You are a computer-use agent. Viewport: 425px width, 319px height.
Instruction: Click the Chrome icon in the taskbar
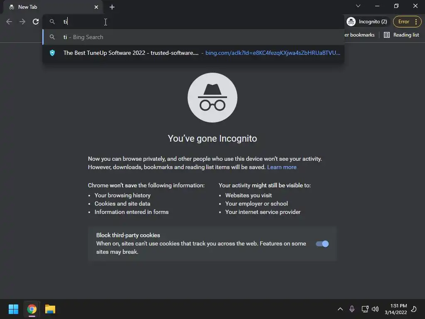coord(32,309)
